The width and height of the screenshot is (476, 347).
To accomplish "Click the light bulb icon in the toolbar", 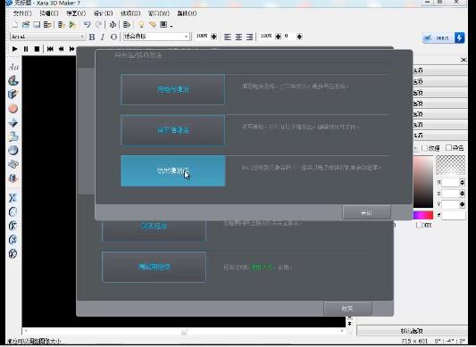I will click(x=141, y=25).
